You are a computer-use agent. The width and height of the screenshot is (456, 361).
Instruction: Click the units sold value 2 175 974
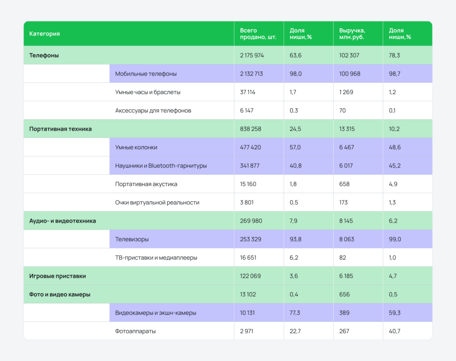[x=252, y=56]
